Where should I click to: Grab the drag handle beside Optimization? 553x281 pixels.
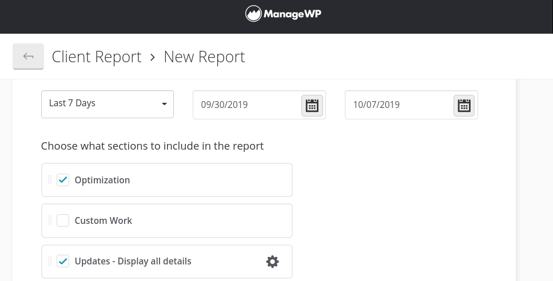[x=50, y=180]
